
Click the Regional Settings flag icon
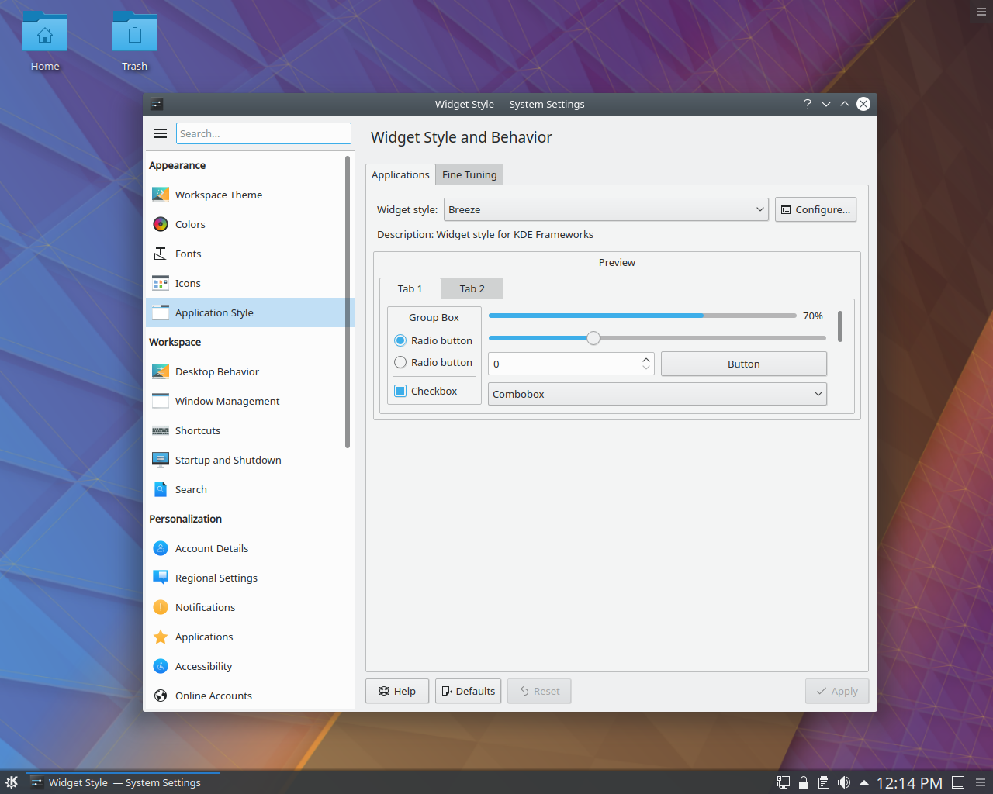pos(161,578)
